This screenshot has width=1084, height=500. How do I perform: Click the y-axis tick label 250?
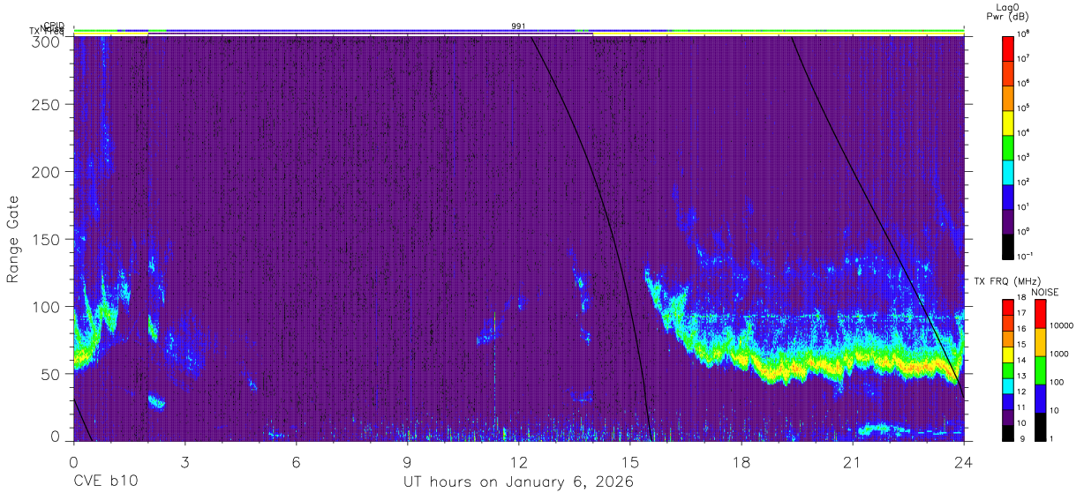pyautogui.click(x=46, y=105)
